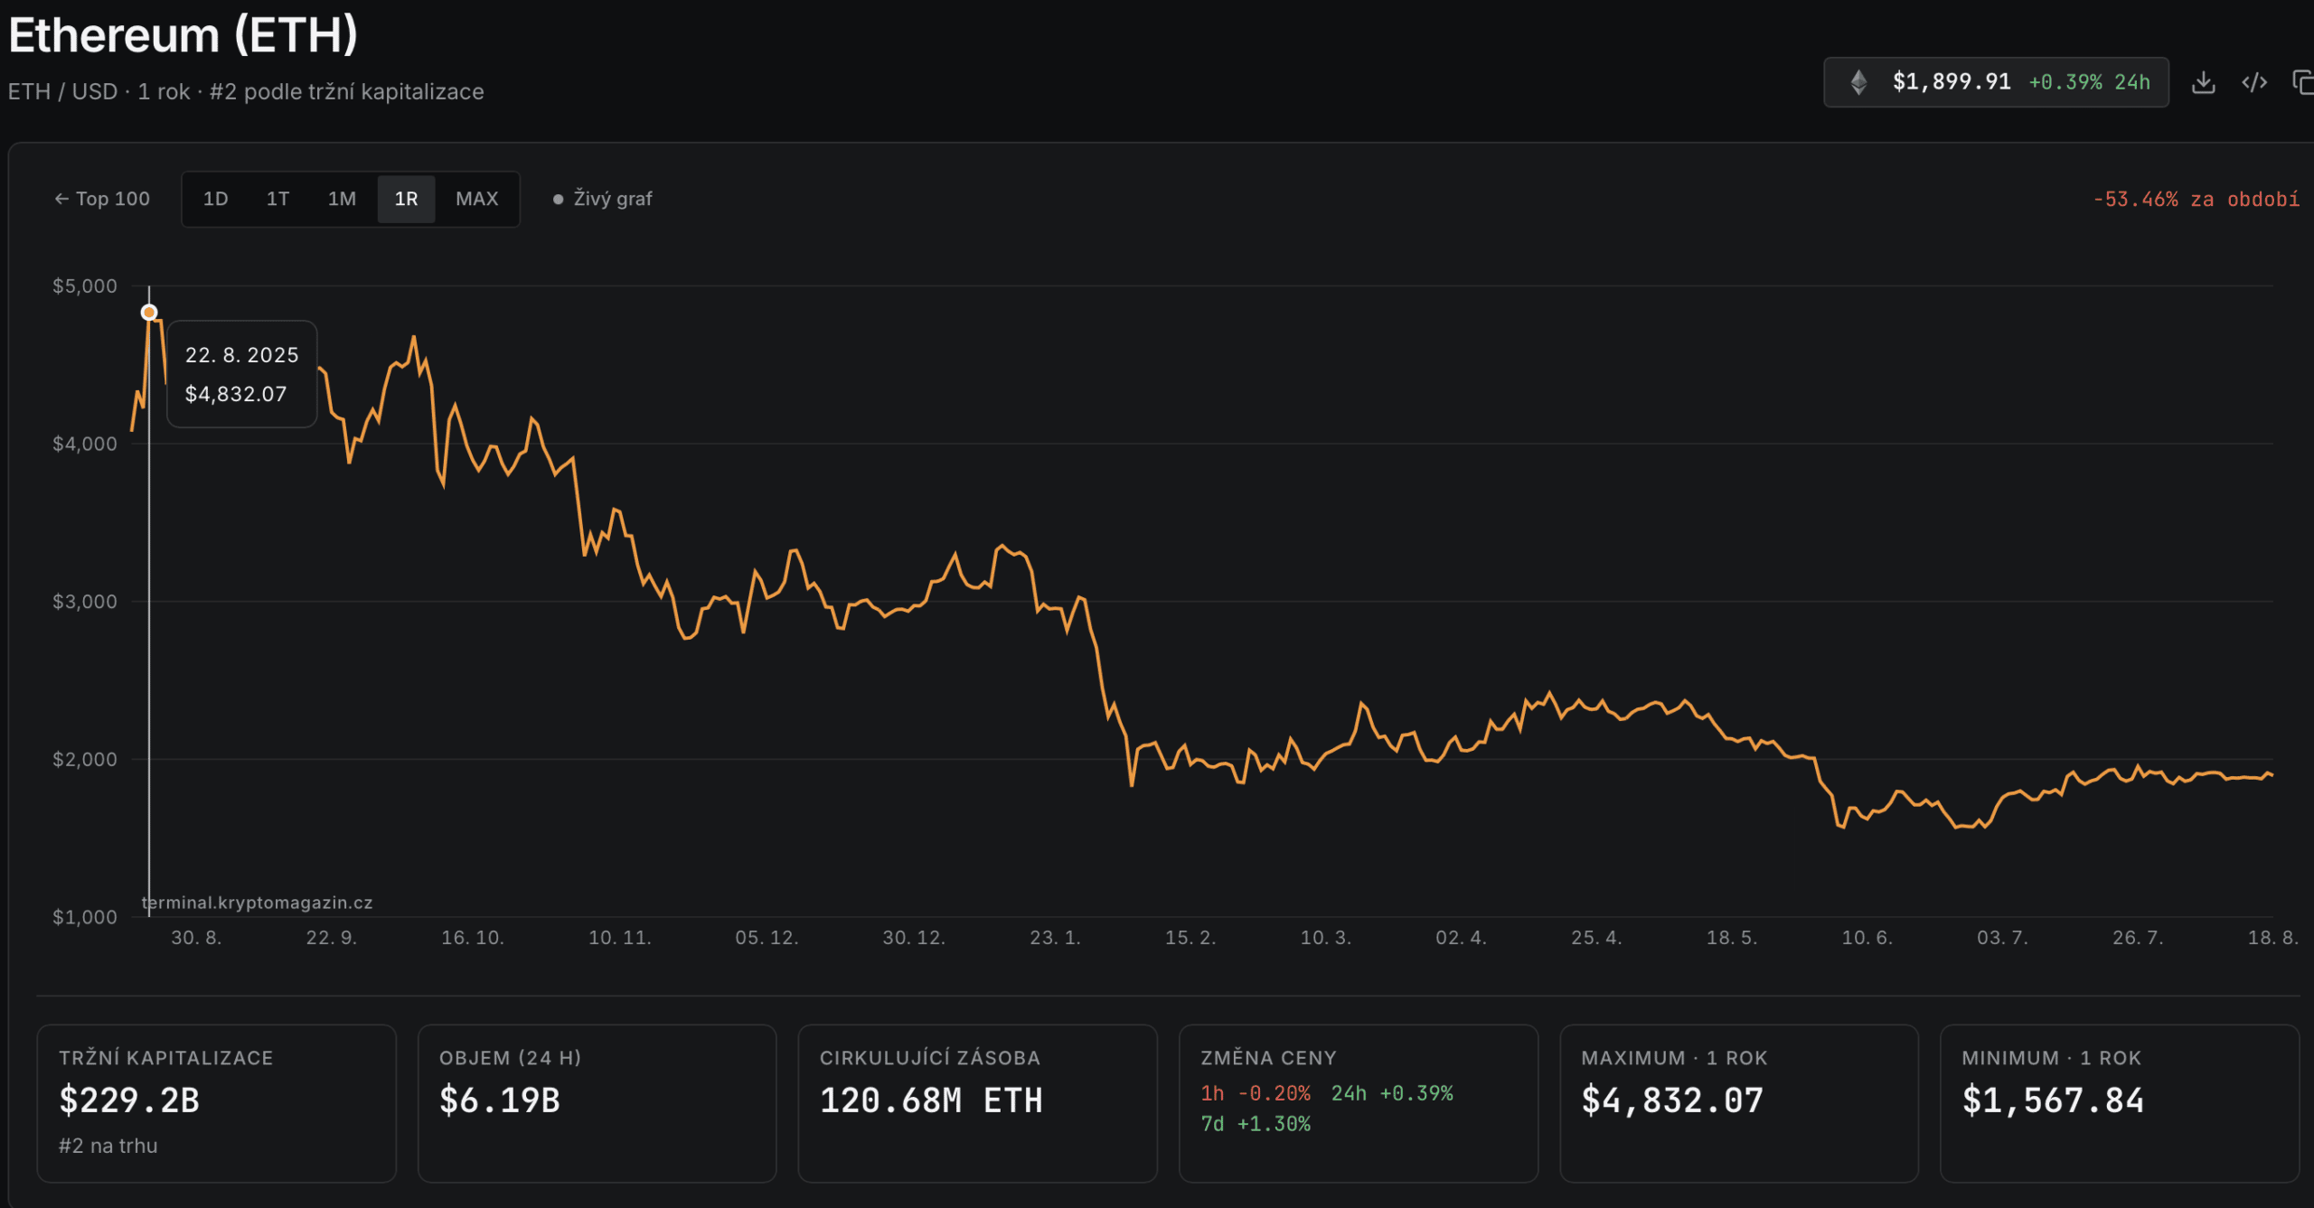Click the 22. 8. 2025 tooltip
This screenshot has width=2314, height=1208.
(x=241, y=374)
